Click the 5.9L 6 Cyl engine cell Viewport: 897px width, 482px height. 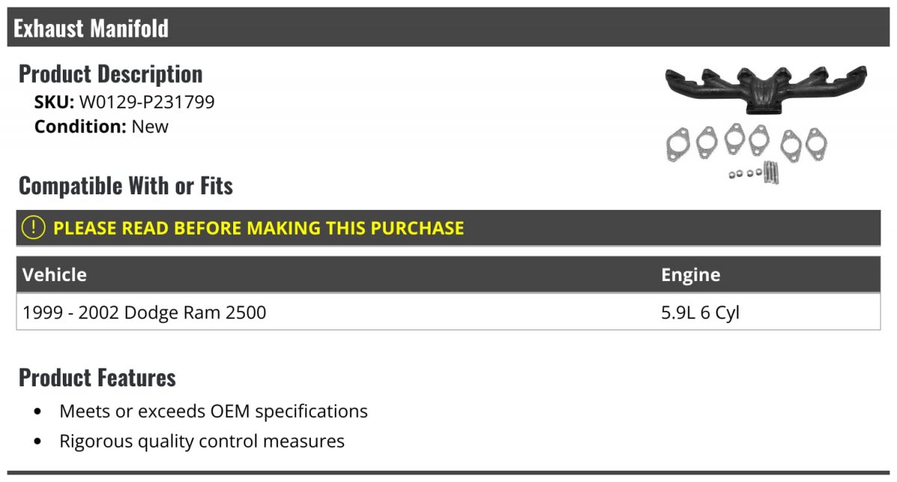(700, 312)
